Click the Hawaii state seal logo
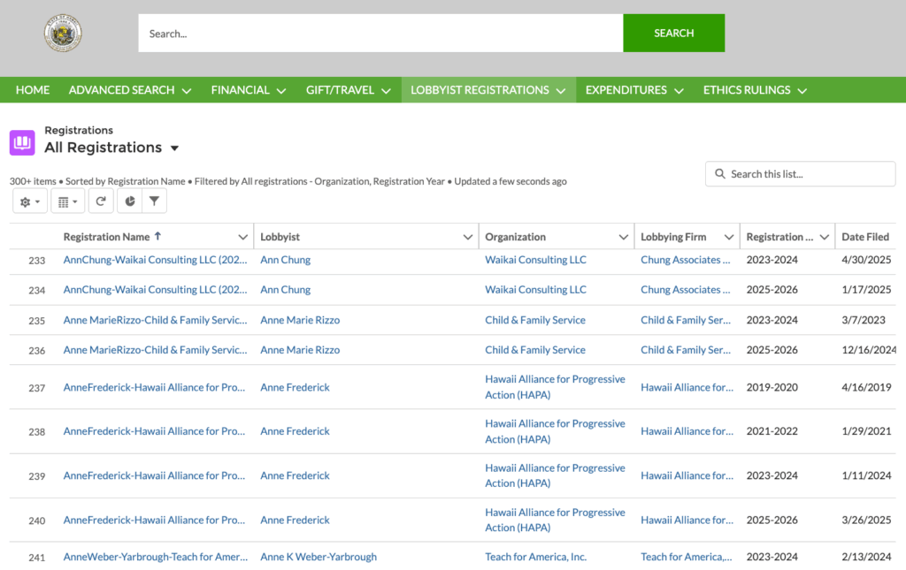 pos(63,34)
